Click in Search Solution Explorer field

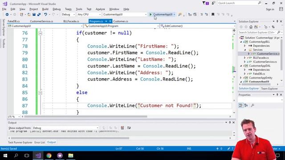pos(257,32)
